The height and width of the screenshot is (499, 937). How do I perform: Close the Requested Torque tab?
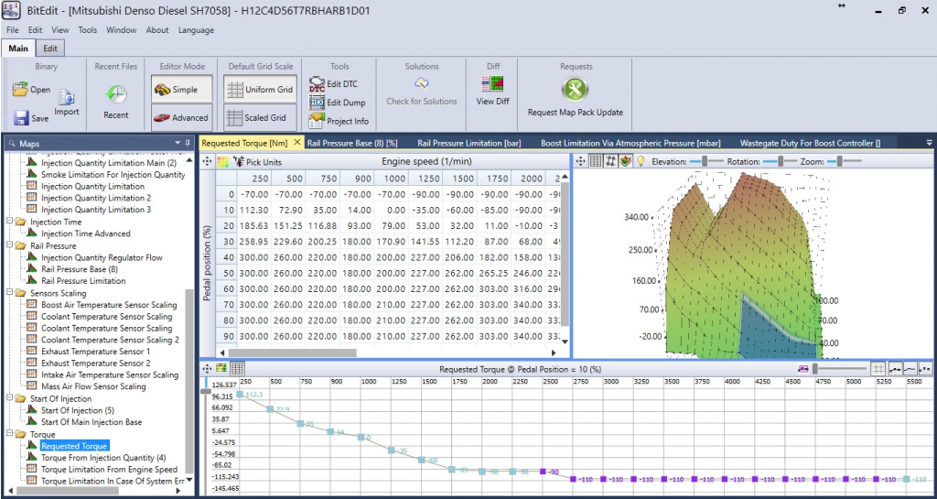(x=297, y=143)
